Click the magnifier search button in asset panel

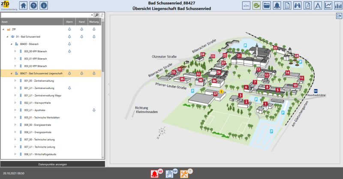(97, 15)
